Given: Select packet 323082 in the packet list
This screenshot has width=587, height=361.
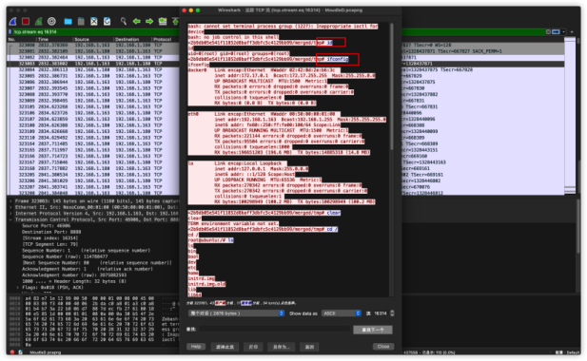Looking at the screenshot, I should point(93,58).
